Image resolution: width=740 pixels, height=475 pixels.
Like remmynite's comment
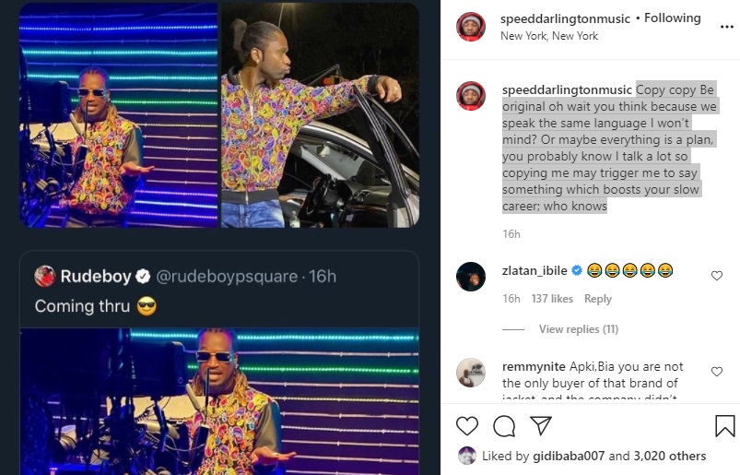(717, 372)
